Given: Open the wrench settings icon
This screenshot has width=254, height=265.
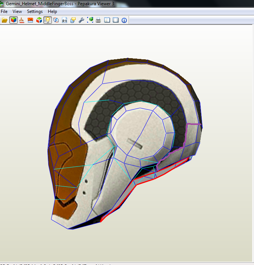Looking at the screenshot, I should (x=81, y=20).
